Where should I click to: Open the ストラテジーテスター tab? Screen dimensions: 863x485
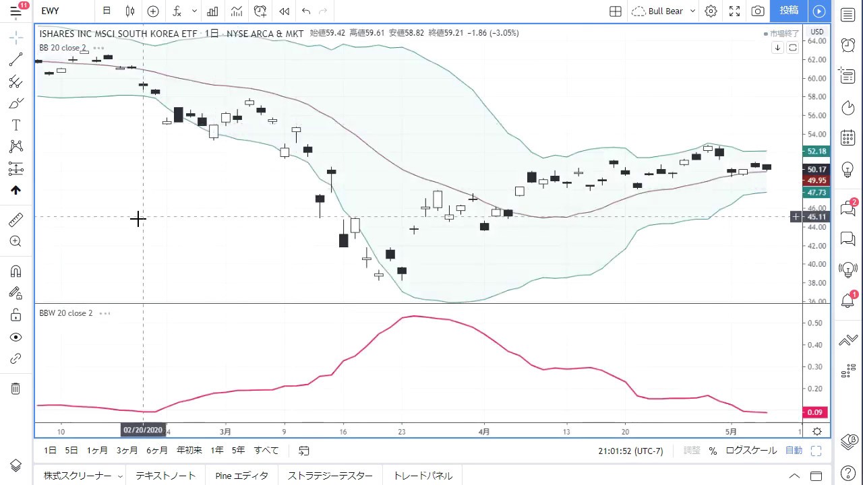click(330, 476)
